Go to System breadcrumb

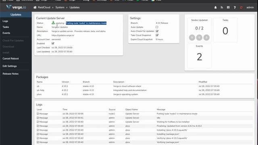tap(60, 7)
